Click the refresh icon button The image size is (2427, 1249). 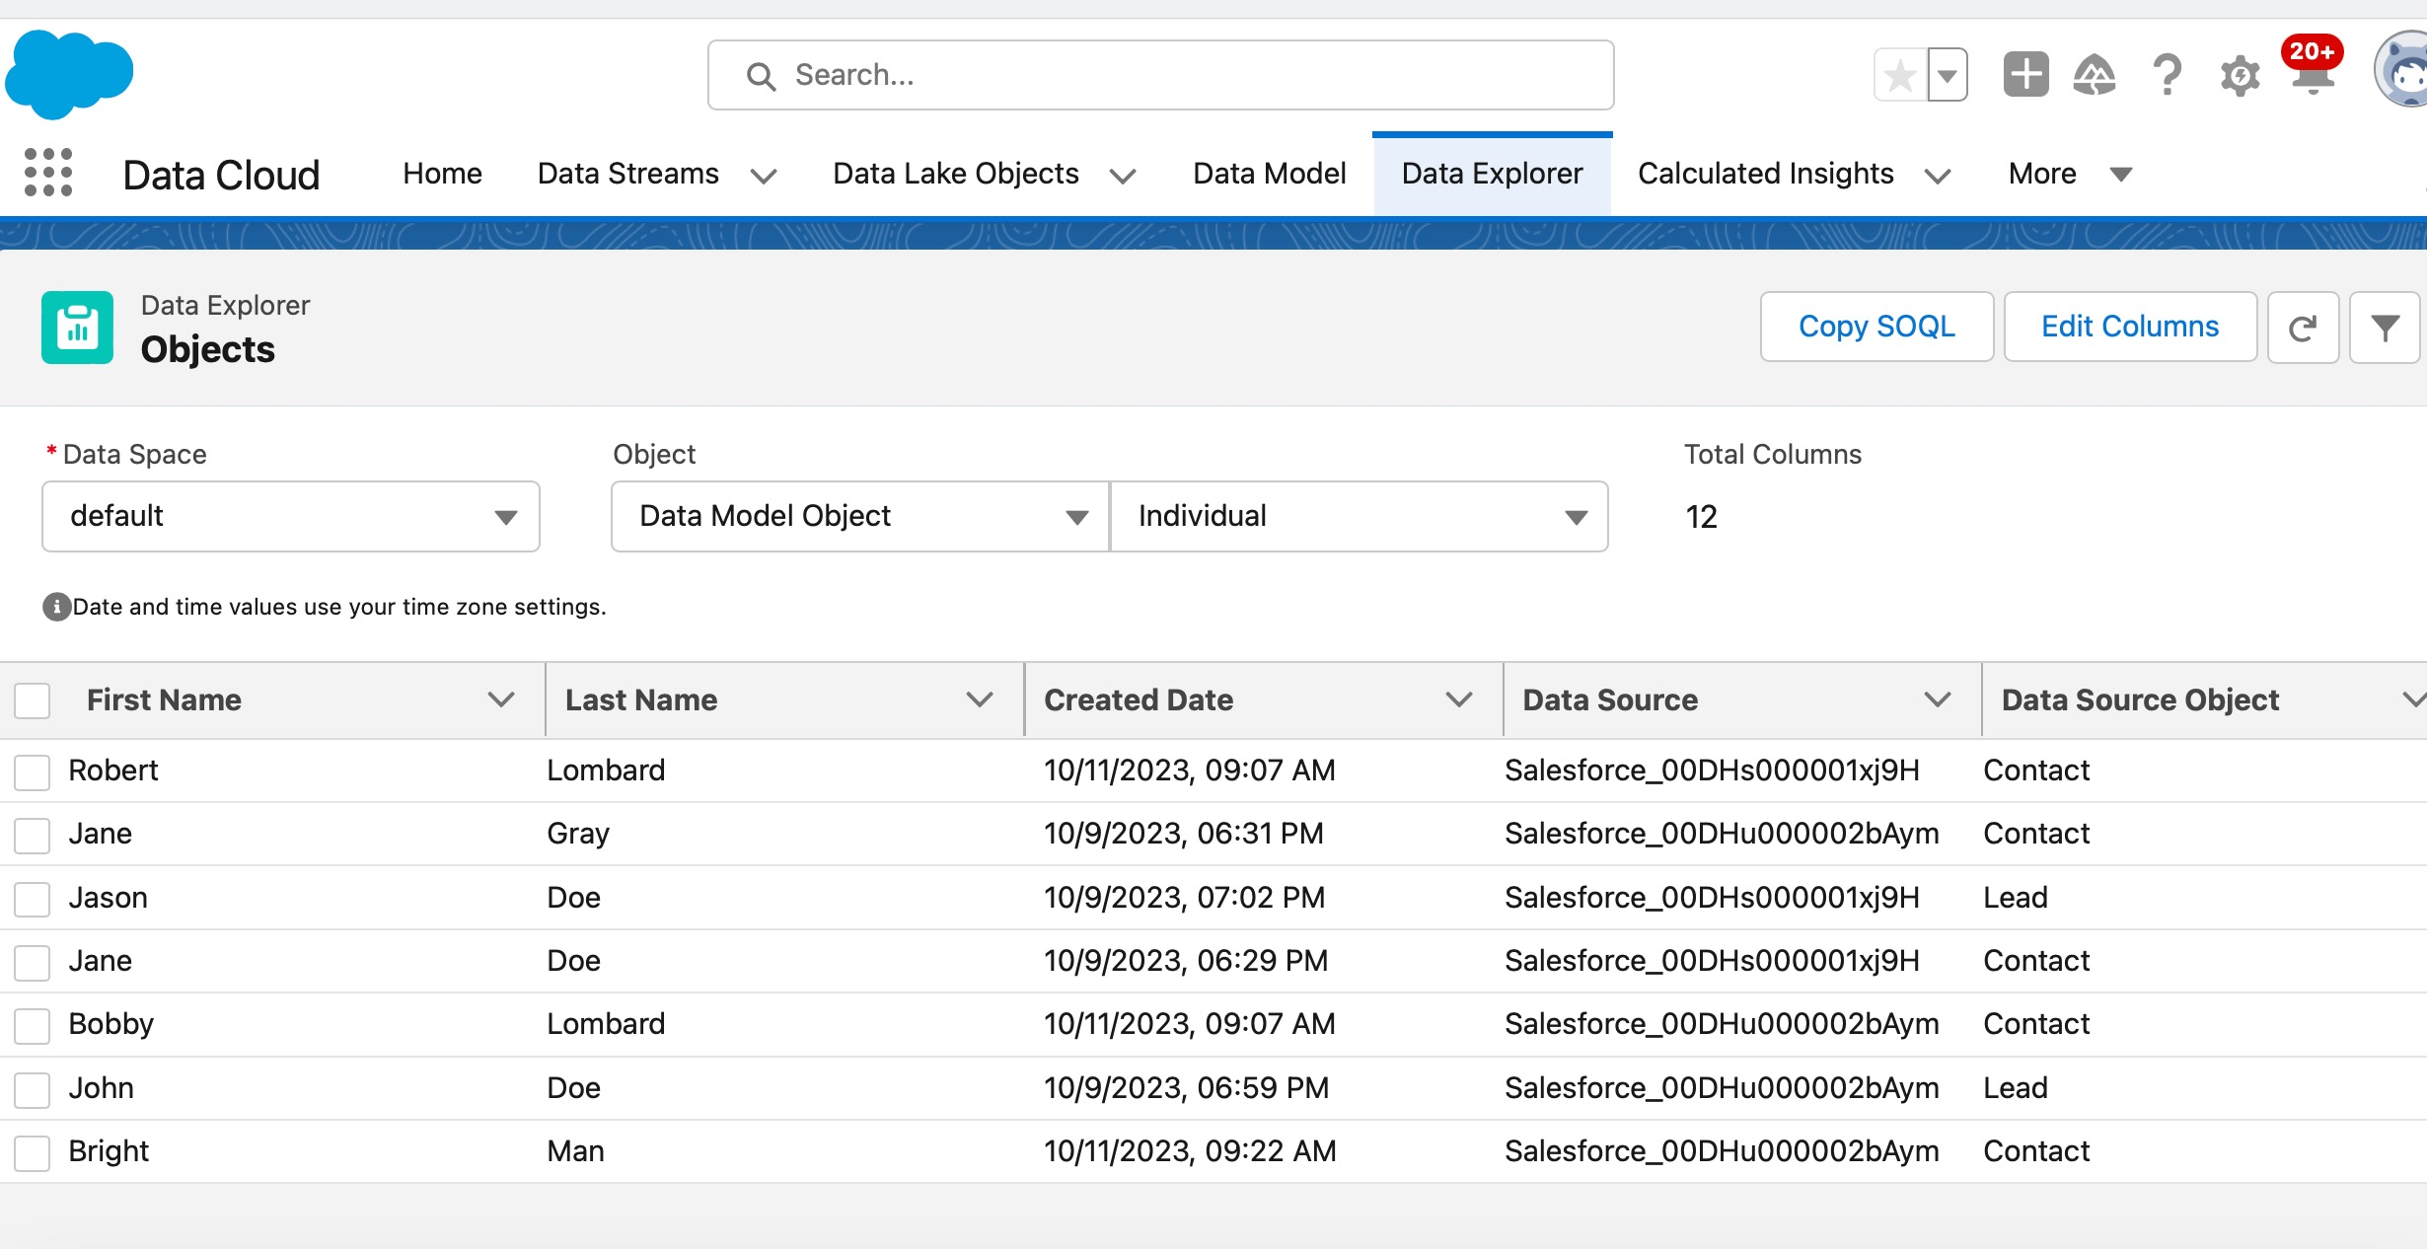(2303, 328)
